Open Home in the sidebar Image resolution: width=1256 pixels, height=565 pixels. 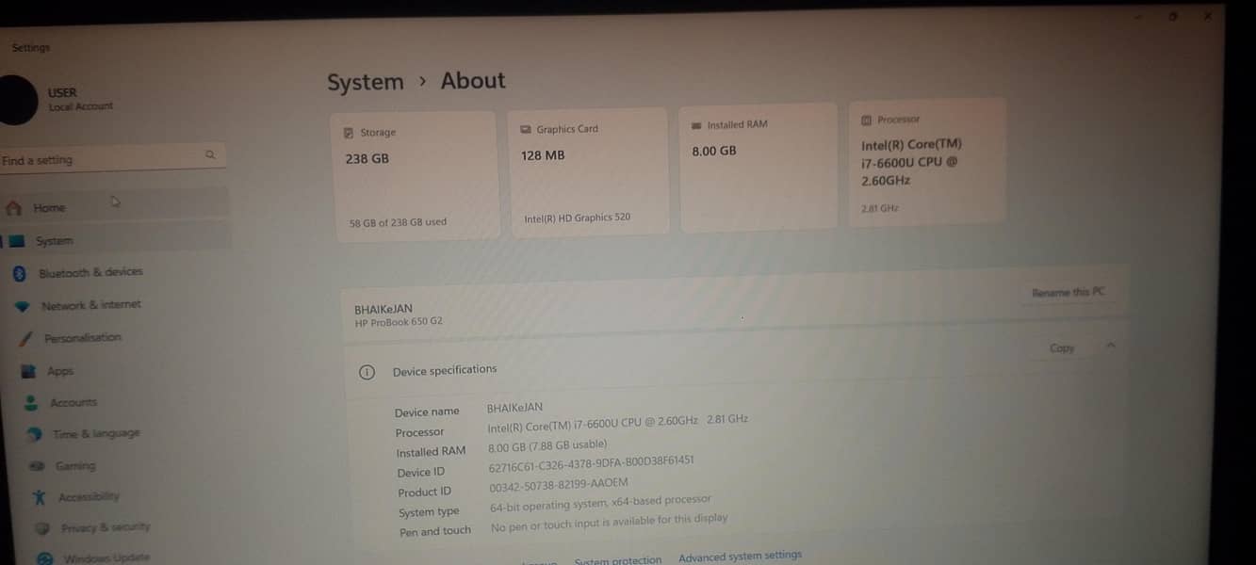115,206
